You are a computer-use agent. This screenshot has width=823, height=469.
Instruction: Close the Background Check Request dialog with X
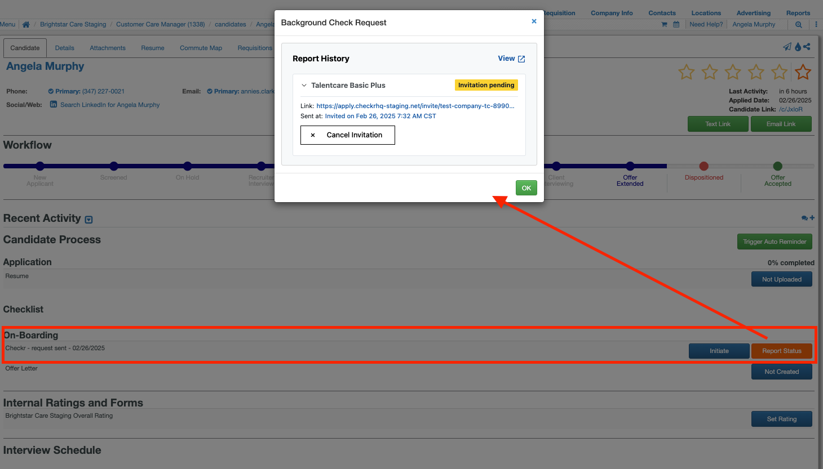(x=534, y=21)
